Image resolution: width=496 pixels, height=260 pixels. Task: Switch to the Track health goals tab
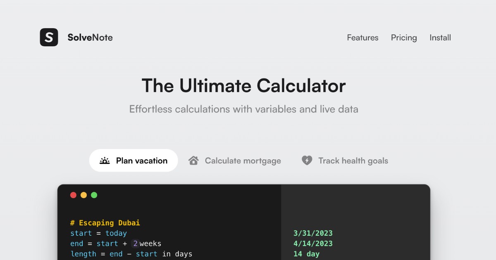[353, 161]
